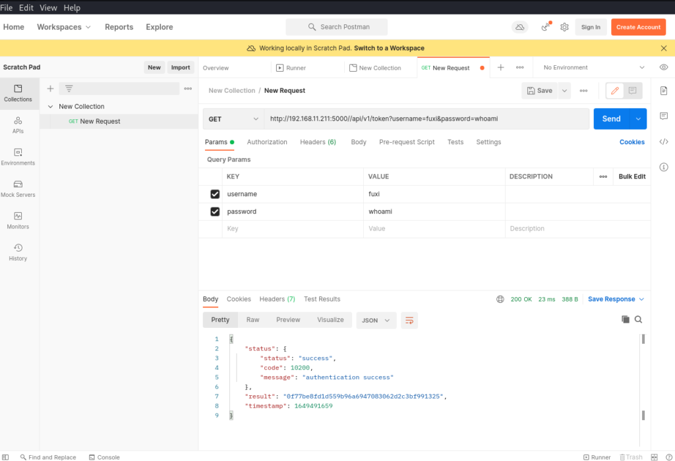Open tab options three-dot menu
Viewport: 675px width, 461px height.
[520, 68]
